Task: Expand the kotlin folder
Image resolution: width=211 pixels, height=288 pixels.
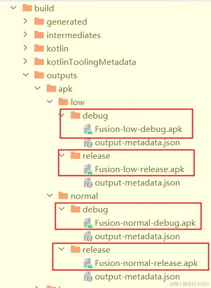Action: pyautogui.click(x=25, y=48)
